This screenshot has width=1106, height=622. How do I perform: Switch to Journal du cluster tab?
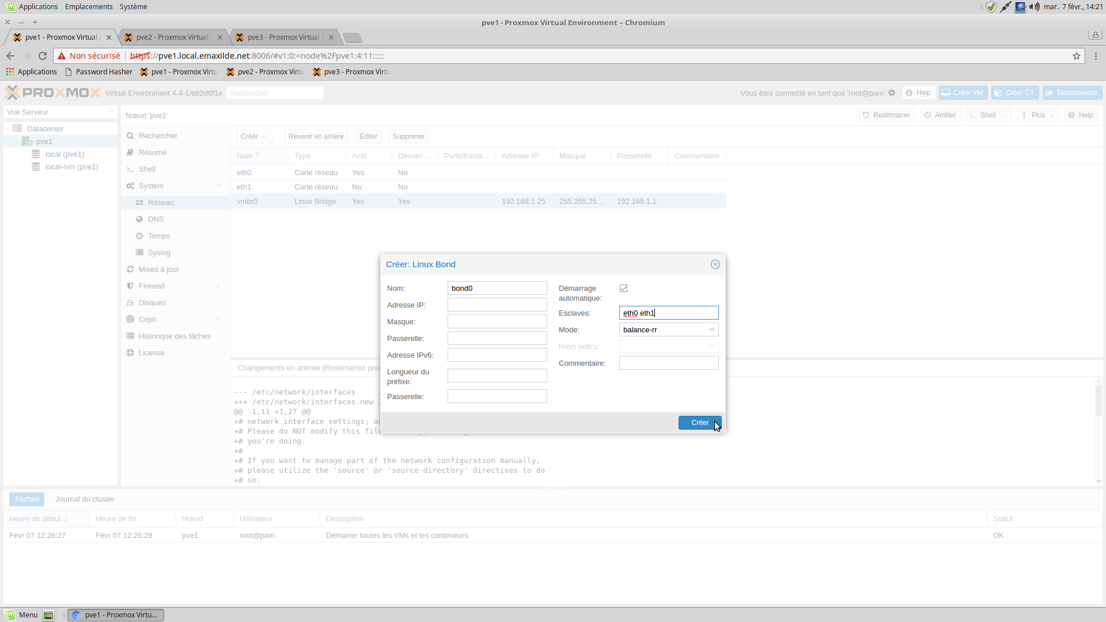coord(85,499)
